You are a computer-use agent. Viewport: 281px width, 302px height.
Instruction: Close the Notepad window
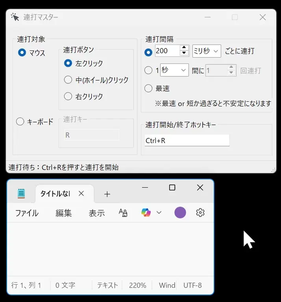pos(200,187)
